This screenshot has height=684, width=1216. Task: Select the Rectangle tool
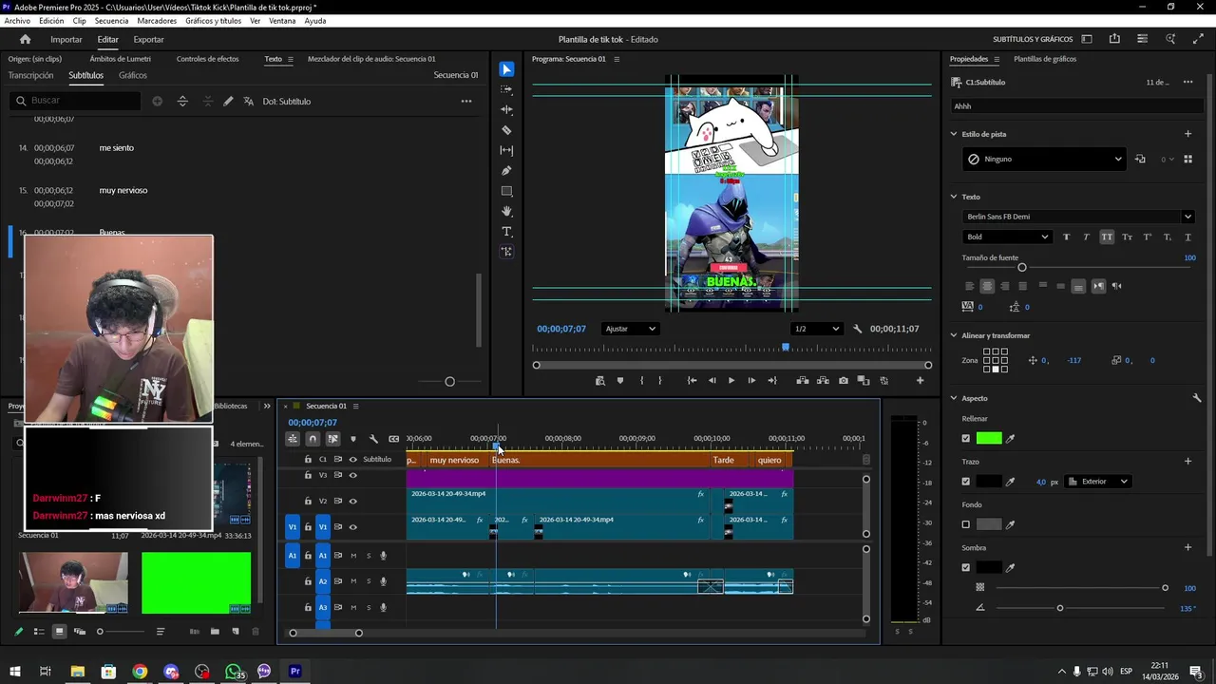coord(506,191)
